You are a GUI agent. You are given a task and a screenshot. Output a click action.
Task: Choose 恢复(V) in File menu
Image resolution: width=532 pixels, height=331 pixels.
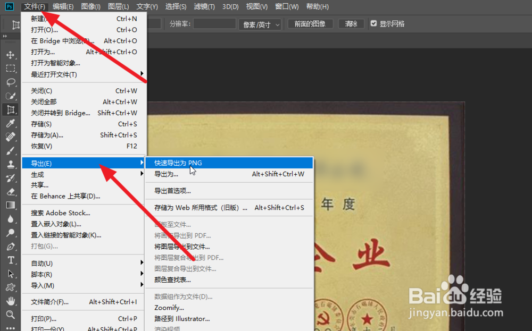pos(84,146)
